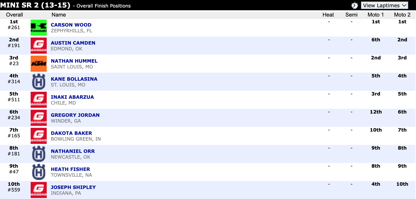Click Austin Camden's GasGas logo
Screen dimensions: 416x199
point(39,46)
